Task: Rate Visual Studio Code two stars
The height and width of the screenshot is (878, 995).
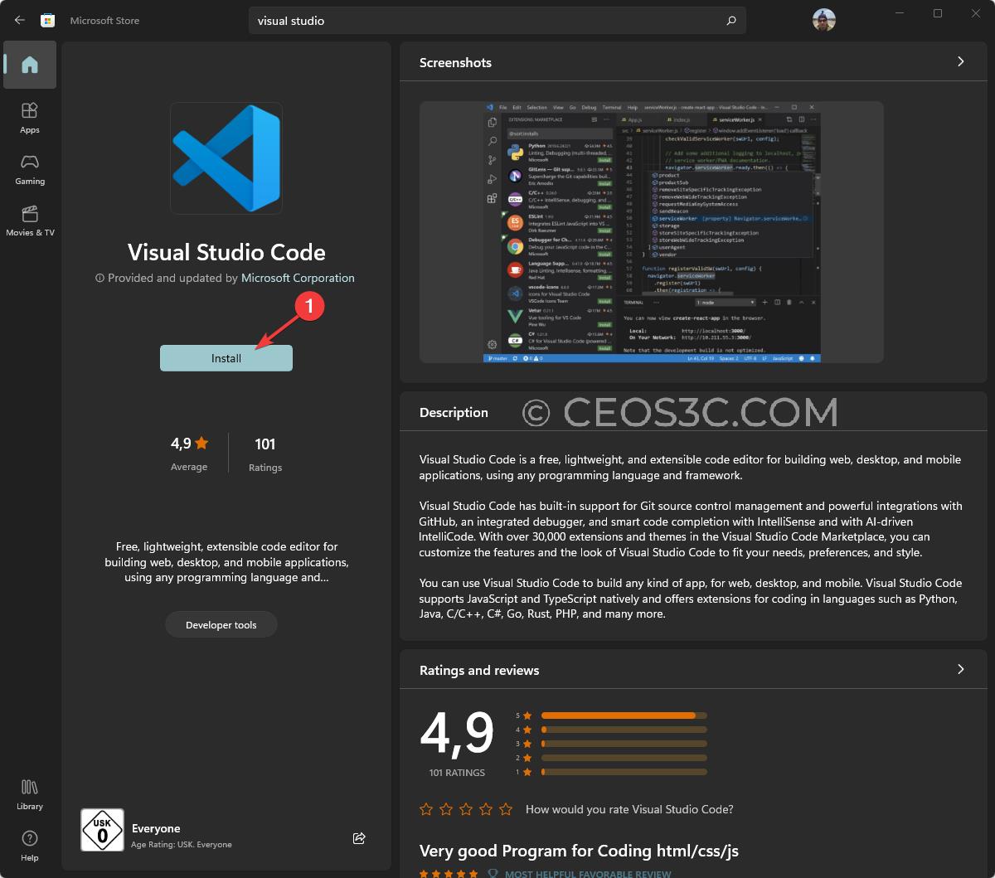Action: tap(446, 809)
